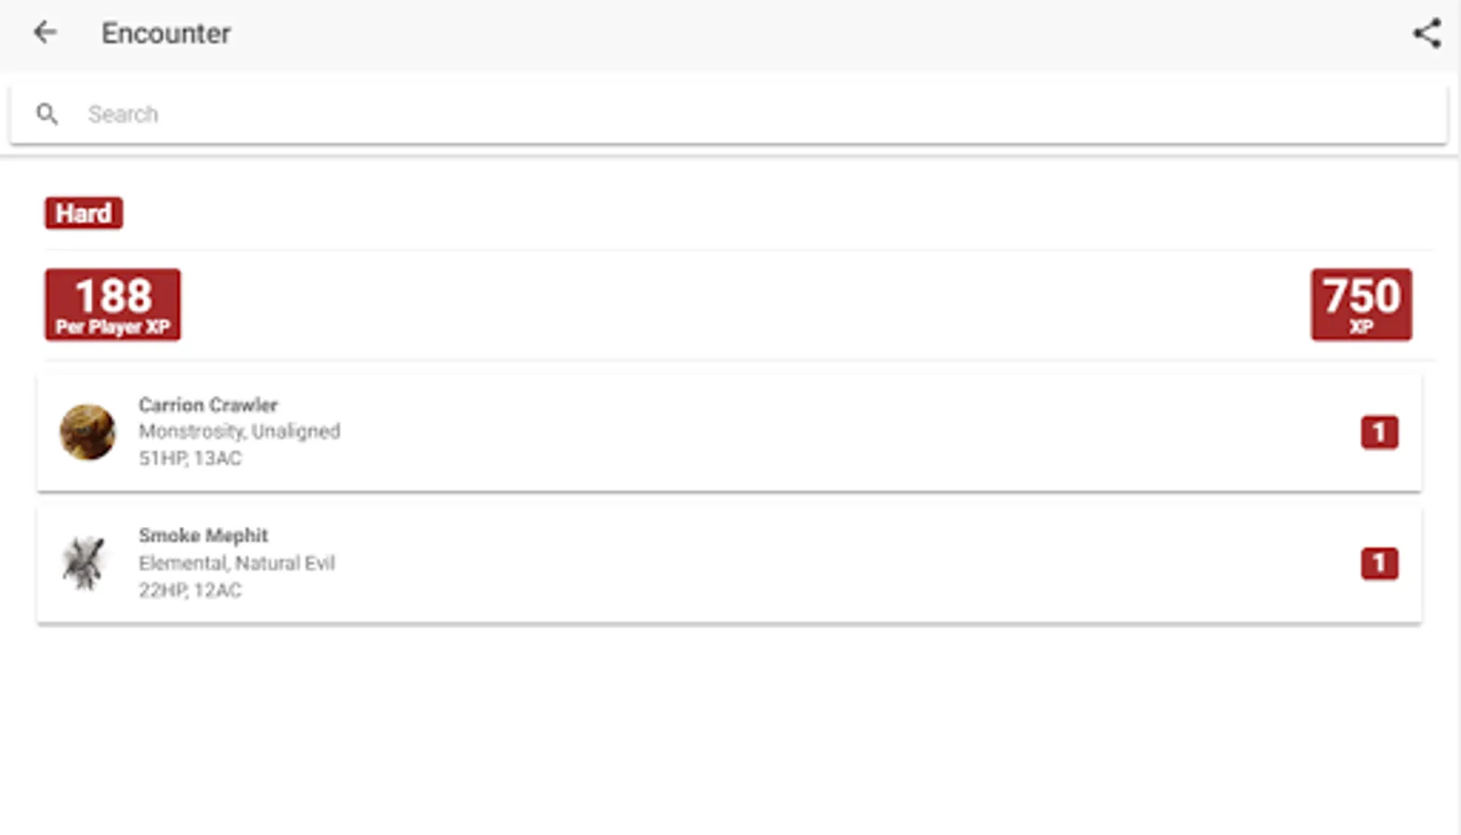The width and height of the screenshot is (1461, 835).
Task: Open Carrion Crawler portrait thumbnail
Action: click(87, 431)
